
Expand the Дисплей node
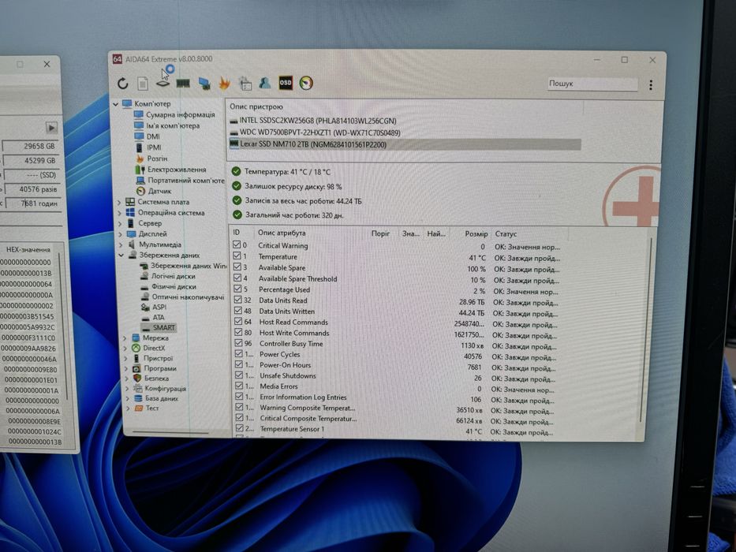(121, 234)
